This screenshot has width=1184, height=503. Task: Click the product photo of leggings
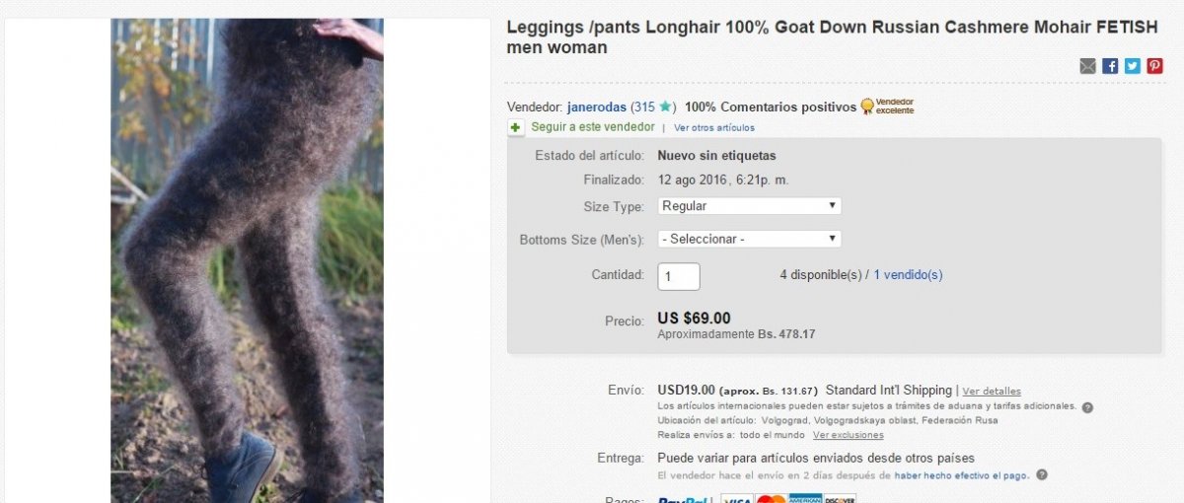pos(247,256)
